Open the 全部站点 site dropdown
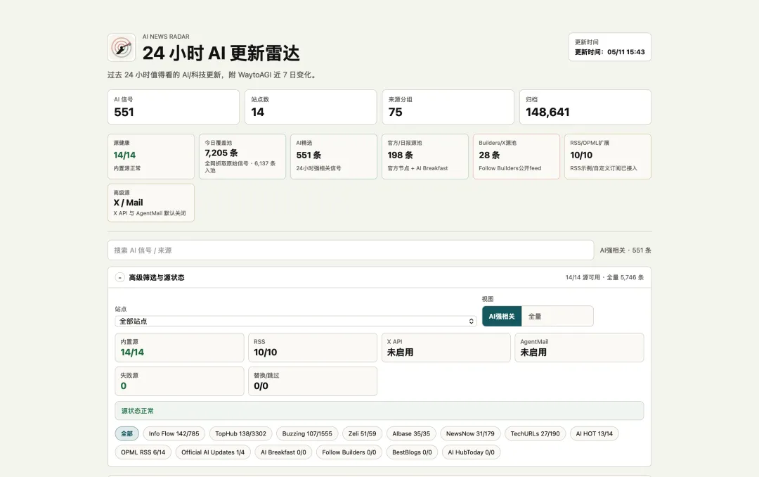759x477 pixels. point(296,322)
